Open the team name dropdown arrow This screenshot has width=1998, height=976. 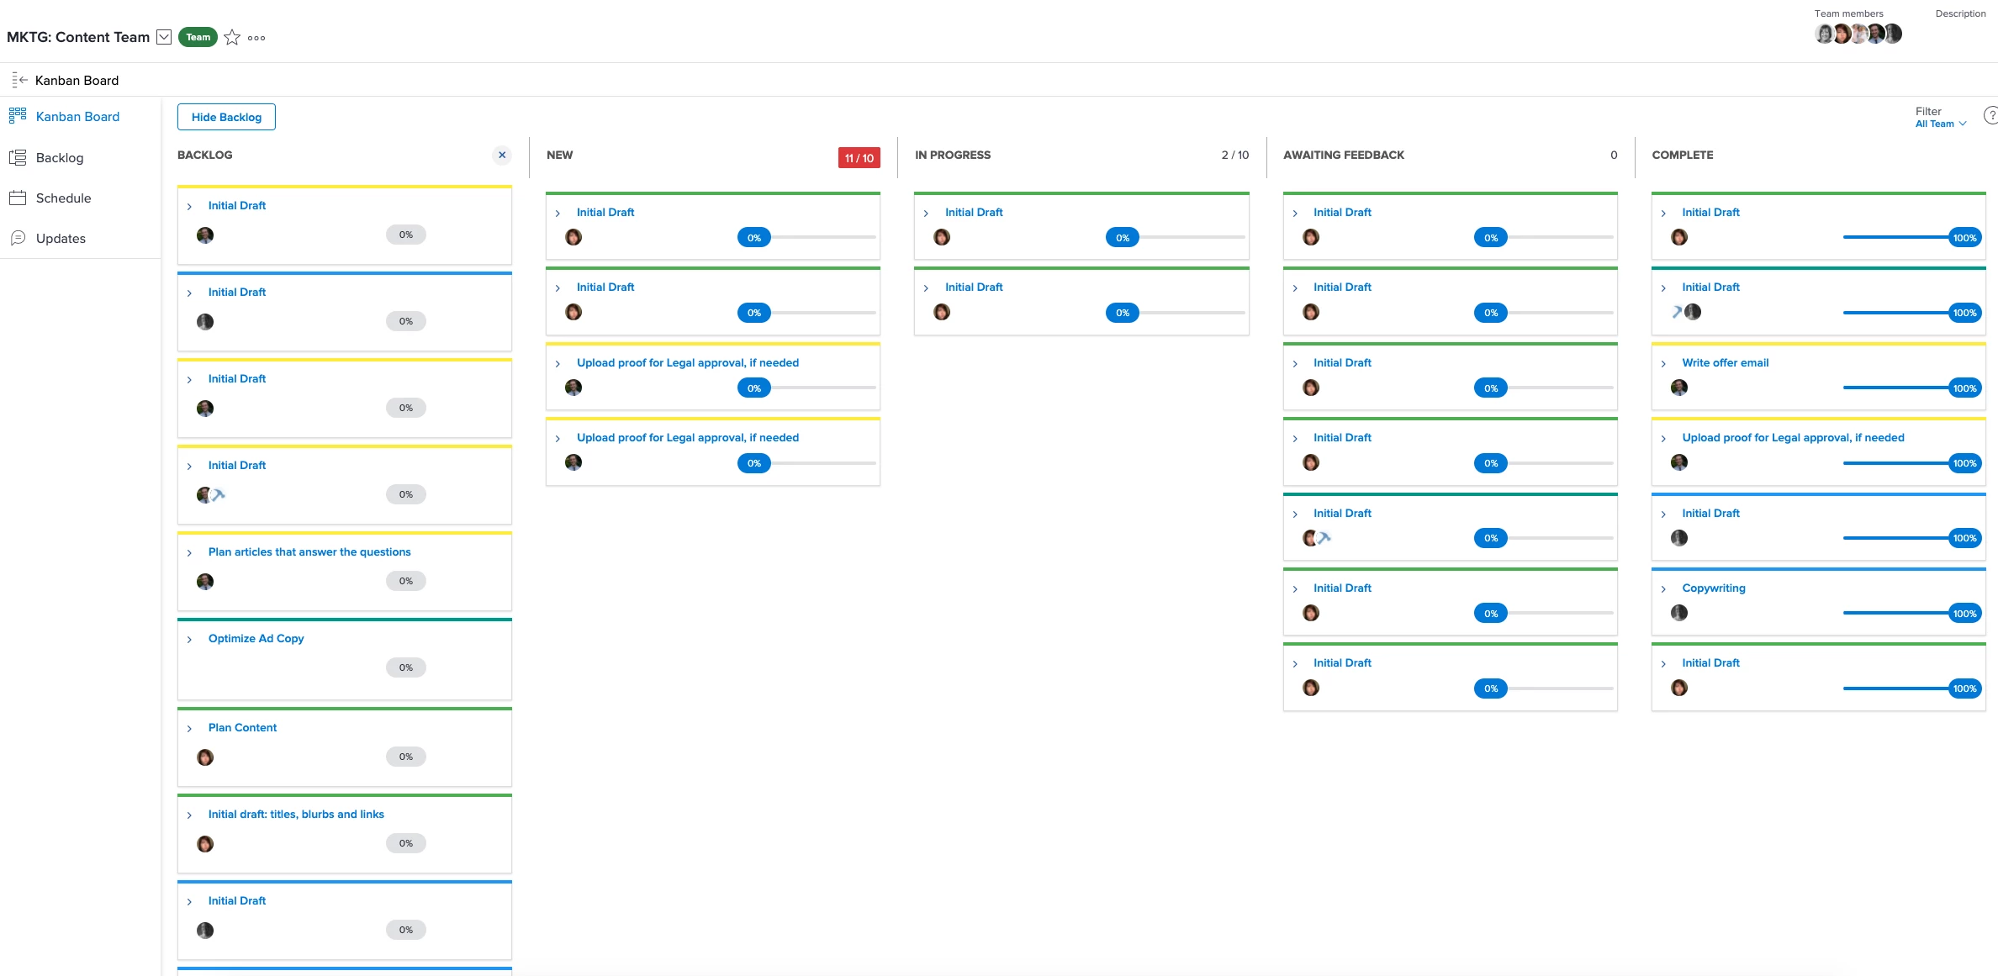pos(165,37)
